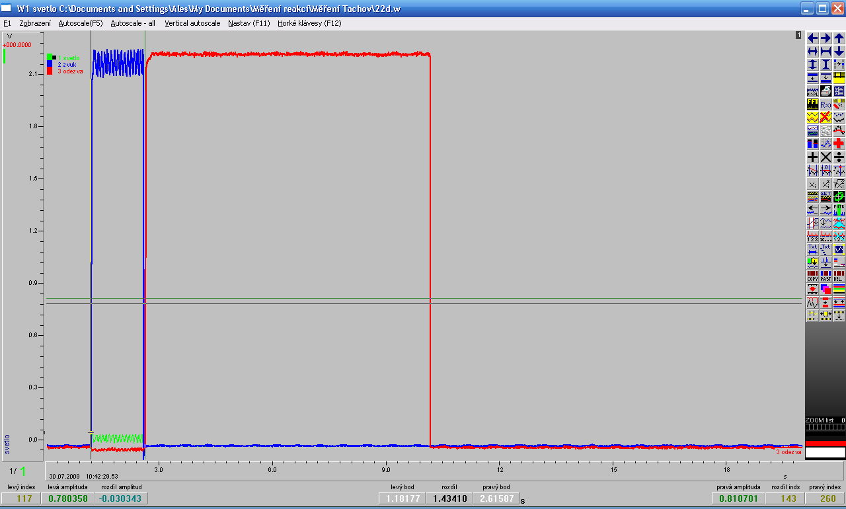Click the V unit label above the axis
The width and height of the screenshot is (846, 509).
(9, 36)
